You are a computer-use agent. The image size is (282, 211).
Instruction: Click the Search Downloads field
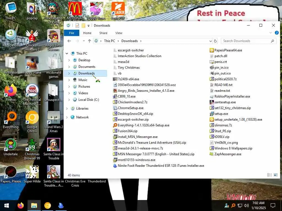click(x=249, y=41)
